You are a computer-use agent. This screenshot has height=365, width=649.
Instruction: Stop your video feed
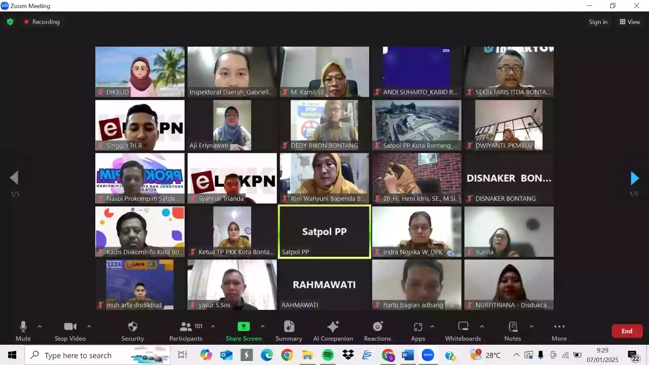pos(70,331)
